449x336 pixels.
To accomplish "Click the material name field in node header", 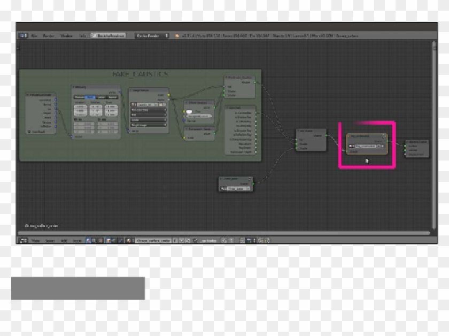I will (153, 241).
